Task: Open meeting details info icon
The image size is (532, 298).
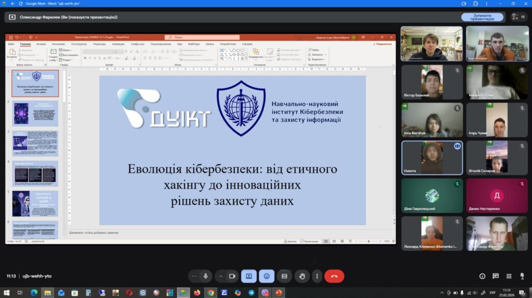Action: (482, 276)
